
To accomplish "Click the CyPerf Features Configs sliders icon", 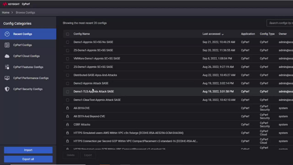I will coord(7,67).
